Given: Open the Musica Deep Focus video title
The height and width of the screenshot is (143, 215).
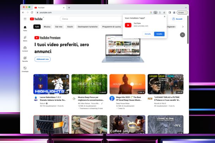Looking at the screenshot, I should 91,99.
